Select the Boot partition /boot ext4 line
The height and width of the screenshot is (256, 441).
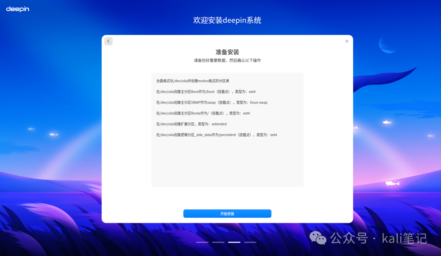pyautogui.click(x=206, y=91)
